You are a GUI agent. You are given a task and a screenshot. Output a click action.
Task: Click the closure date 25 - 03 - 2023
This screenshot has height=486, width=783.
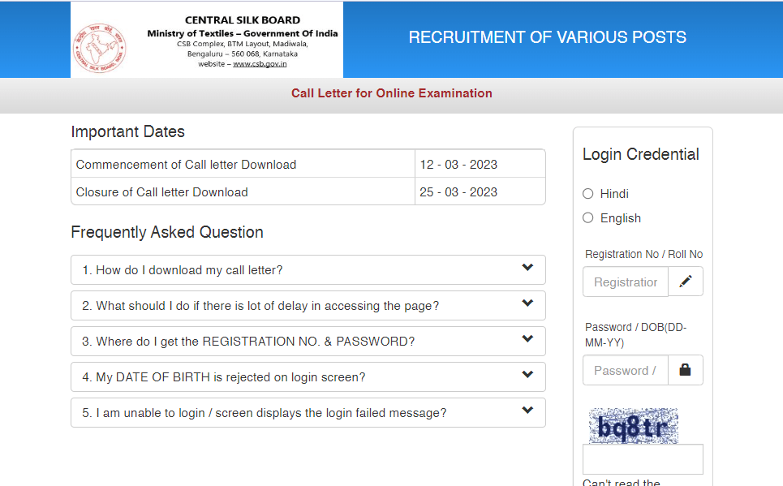pos(458,192)
